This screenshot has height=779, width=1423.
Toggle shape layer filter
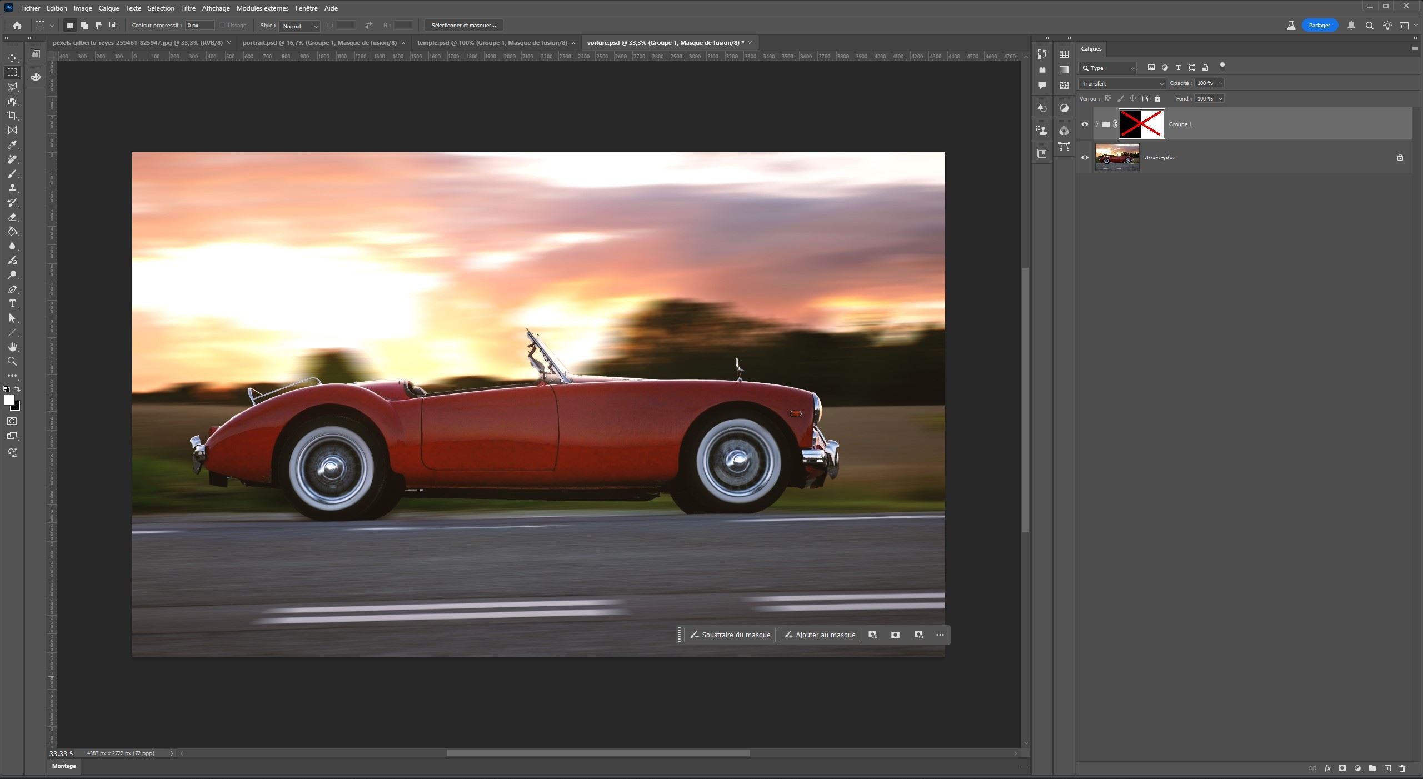pyautogui.click(x=1191, y=68)
